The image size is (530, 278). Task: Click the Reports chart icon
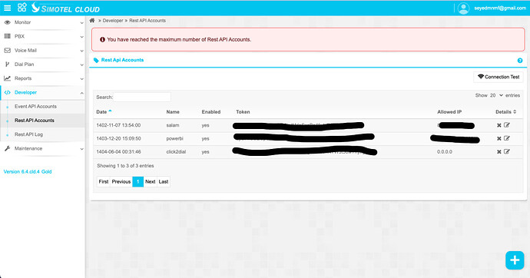(7, 78)
